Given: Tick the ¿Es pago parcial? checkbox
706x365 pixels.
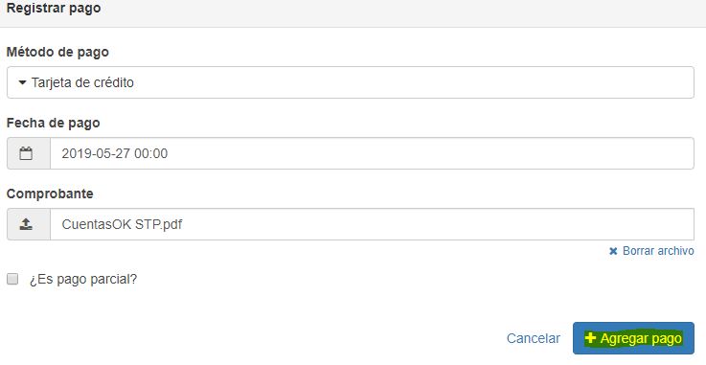Looking at the screenshot, I should [x=12, y=279].
